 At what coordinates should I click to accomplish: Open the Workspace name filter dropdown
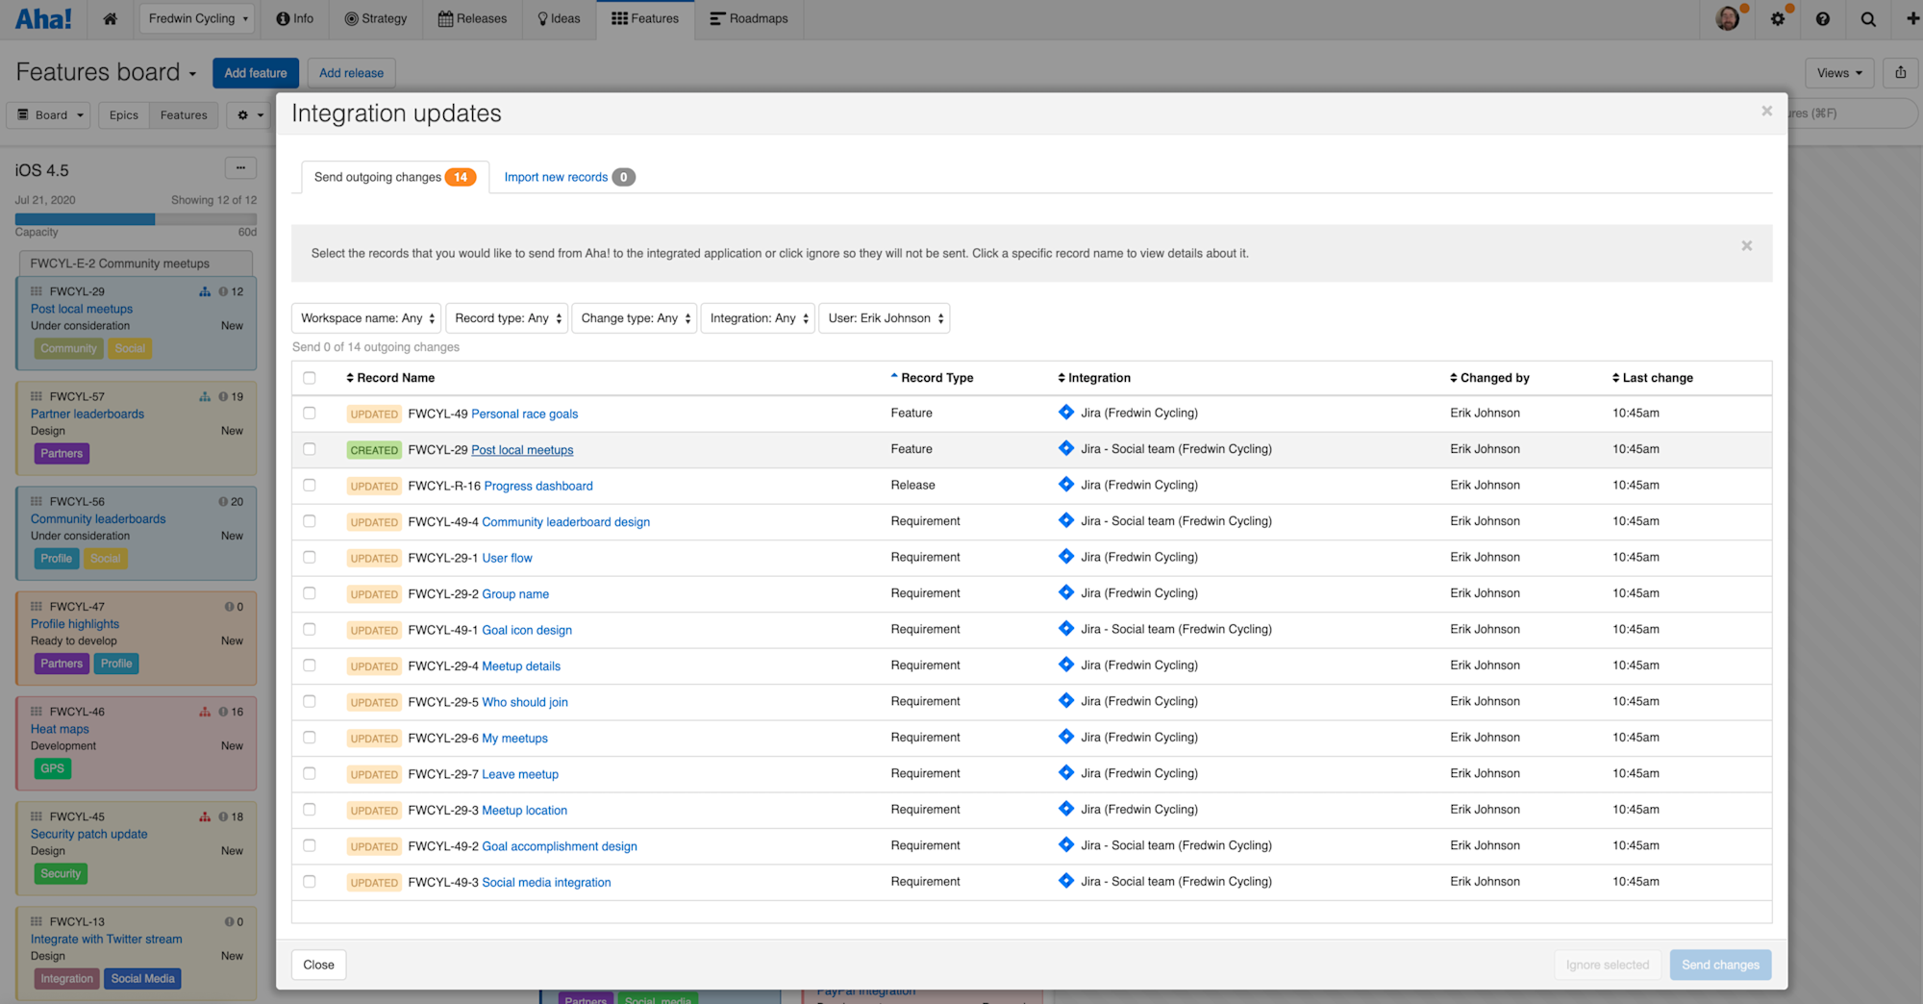point(365,317)
